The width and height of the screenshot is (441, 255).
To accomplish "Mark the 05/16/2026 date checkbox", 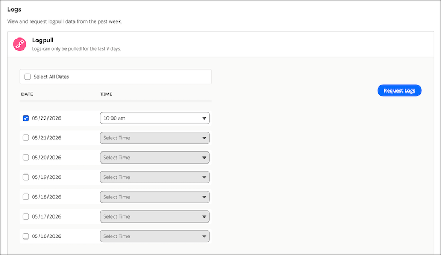I will point(25,236).
